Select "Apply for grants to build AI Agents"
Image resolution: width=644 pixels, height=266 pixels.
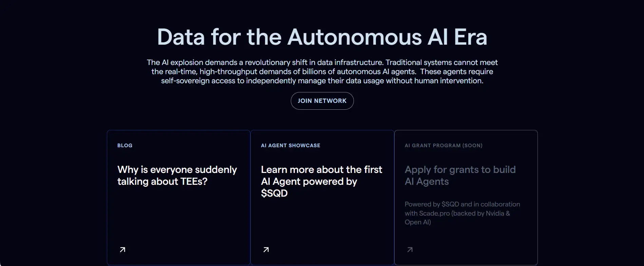(x=460, y=175)
